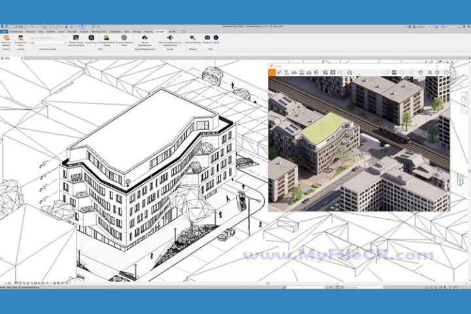
Task: Click the Feedback envelope icon
Action: point(207,38)
